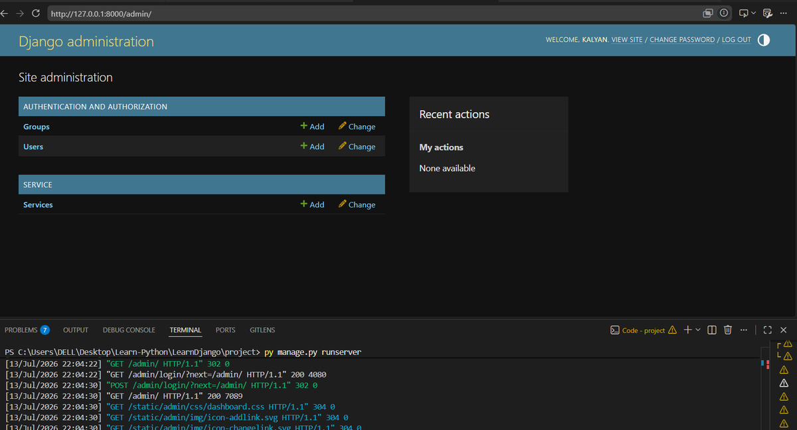
Task: Open terminal panel more actions ellipsis
Action: click(x=743, y=330)
